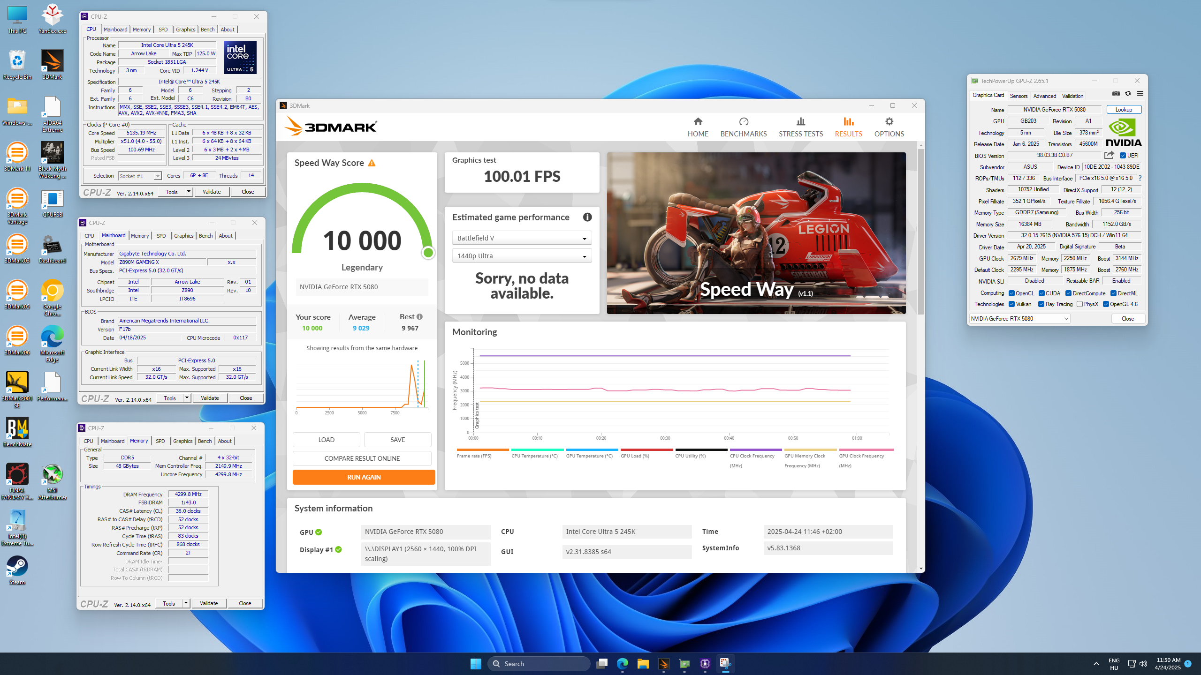This screenshot has width=1201, height=675.
Task: Open BenchMate desktop icon
Action: (x=17, y=432)
